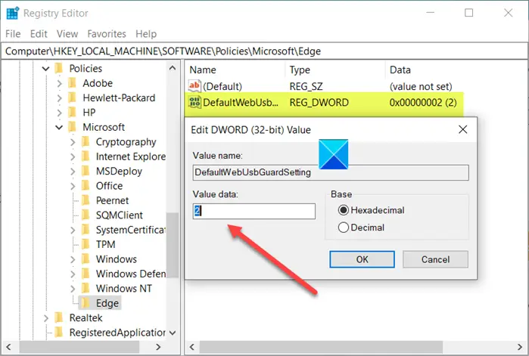Click the tree pane horizontal scrollbar thumb

[79, 347]
